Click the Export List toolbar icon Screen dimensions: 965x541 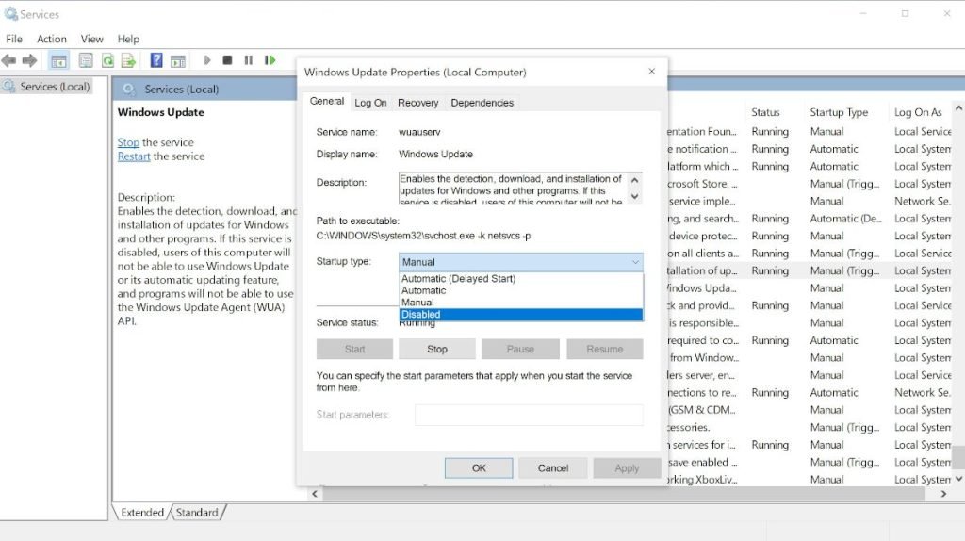tap(128, 60)
